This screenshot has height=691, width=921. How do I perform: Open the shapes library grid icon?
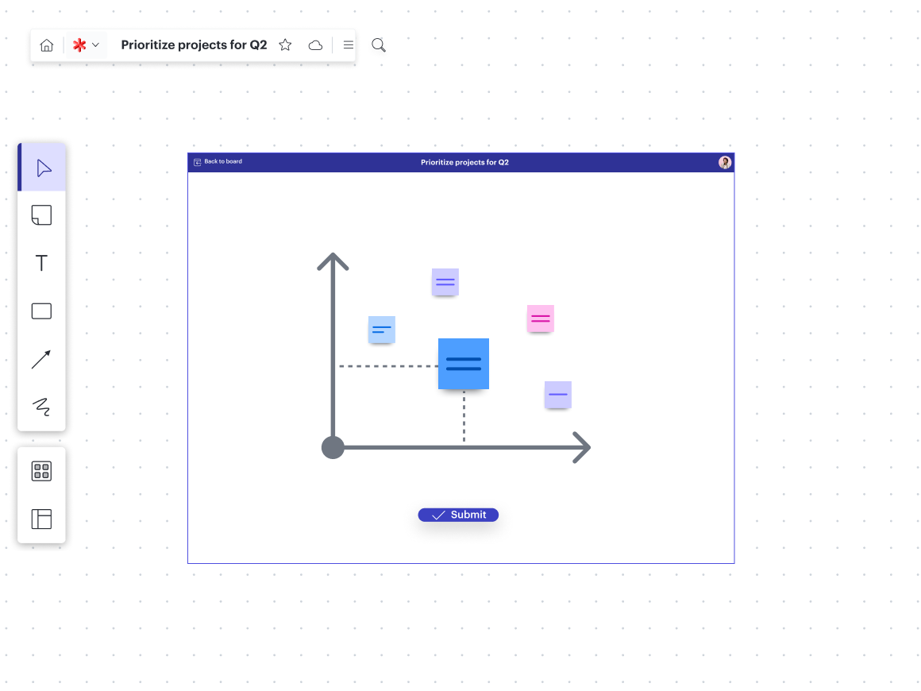pyautogui.click(x=41, y=471)
